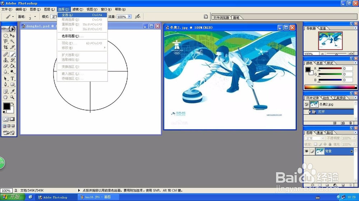The height and width of the screenshot is (201, 359).
Task: Select the Paint Bucket tool
Action: [x=12, y=66]
